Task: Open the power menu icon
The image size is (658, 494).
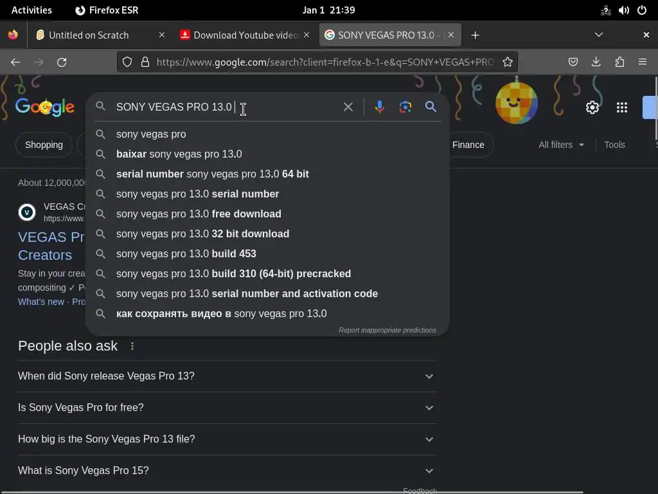Action: pos(642,10)
